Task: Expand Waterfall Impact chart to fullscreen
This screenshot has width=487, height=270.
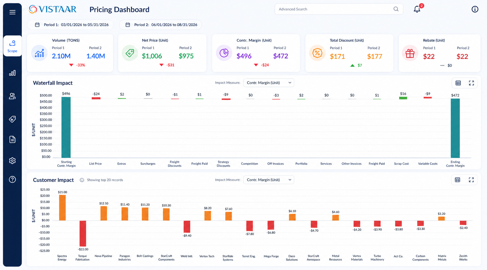Action: [x=471, y=83]
